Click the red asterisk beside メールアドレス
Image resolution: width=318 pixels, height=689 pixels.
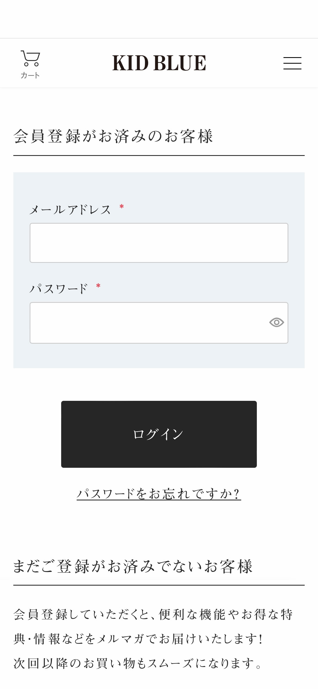[x=121, y=207]
